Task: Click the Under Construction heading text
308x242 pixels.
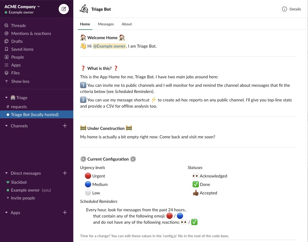Action: coord(106,128)
